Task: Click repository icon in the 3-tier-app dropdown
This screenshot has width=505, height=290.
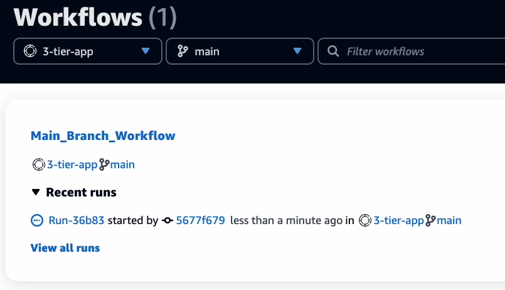Action: (30, 51)
